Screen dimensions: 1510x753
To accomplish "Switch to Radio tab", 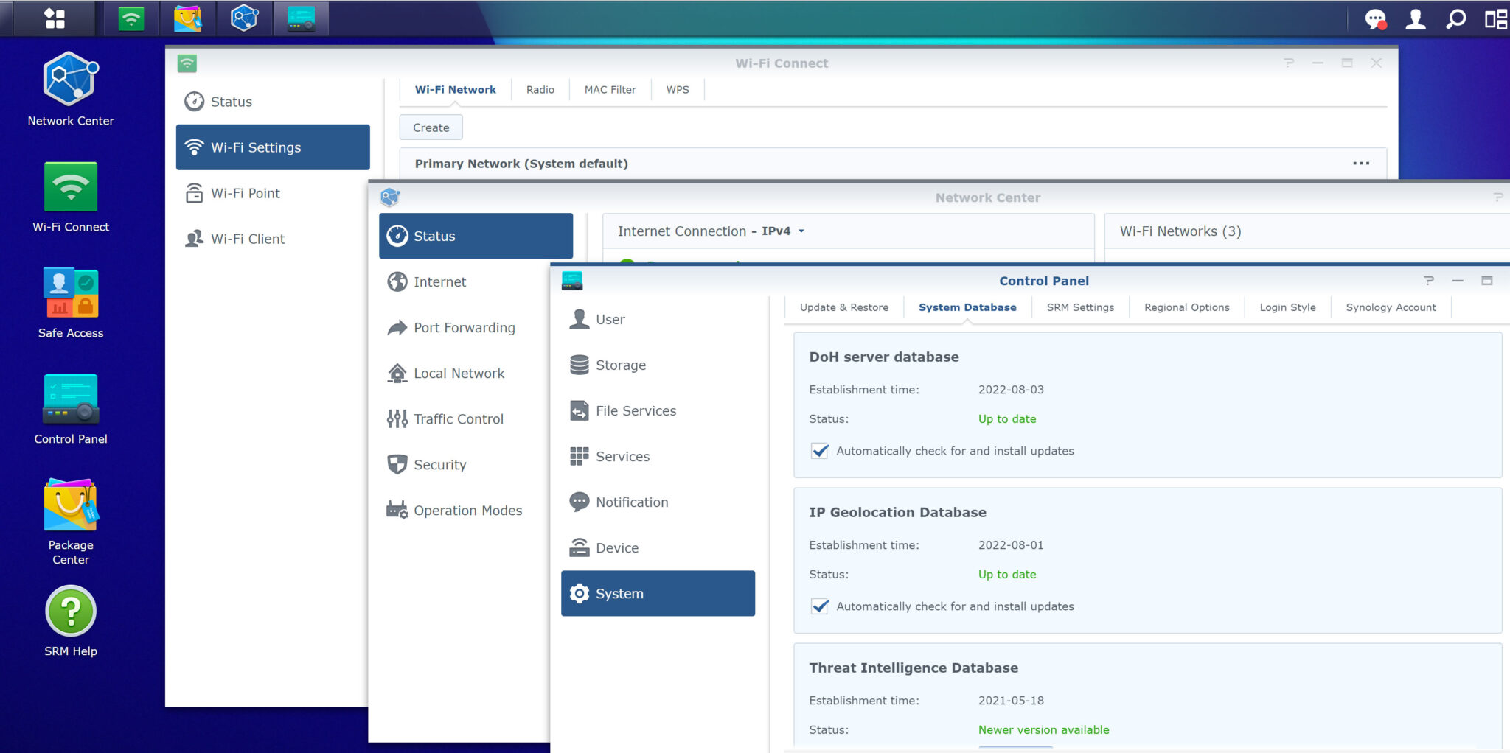I will click(540, 90).
